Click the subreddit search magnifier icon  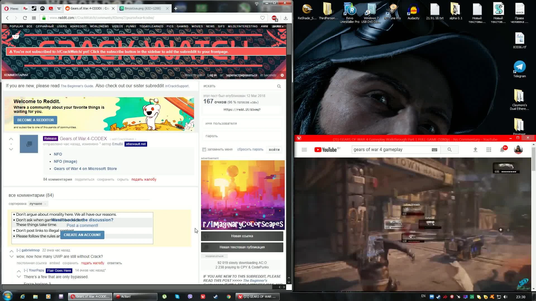279,86
